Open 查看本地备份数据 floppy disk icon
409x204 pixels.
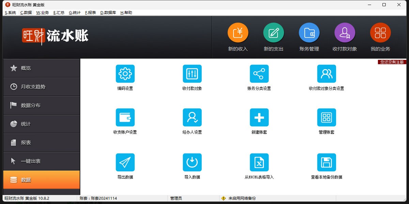pos(327,163)
